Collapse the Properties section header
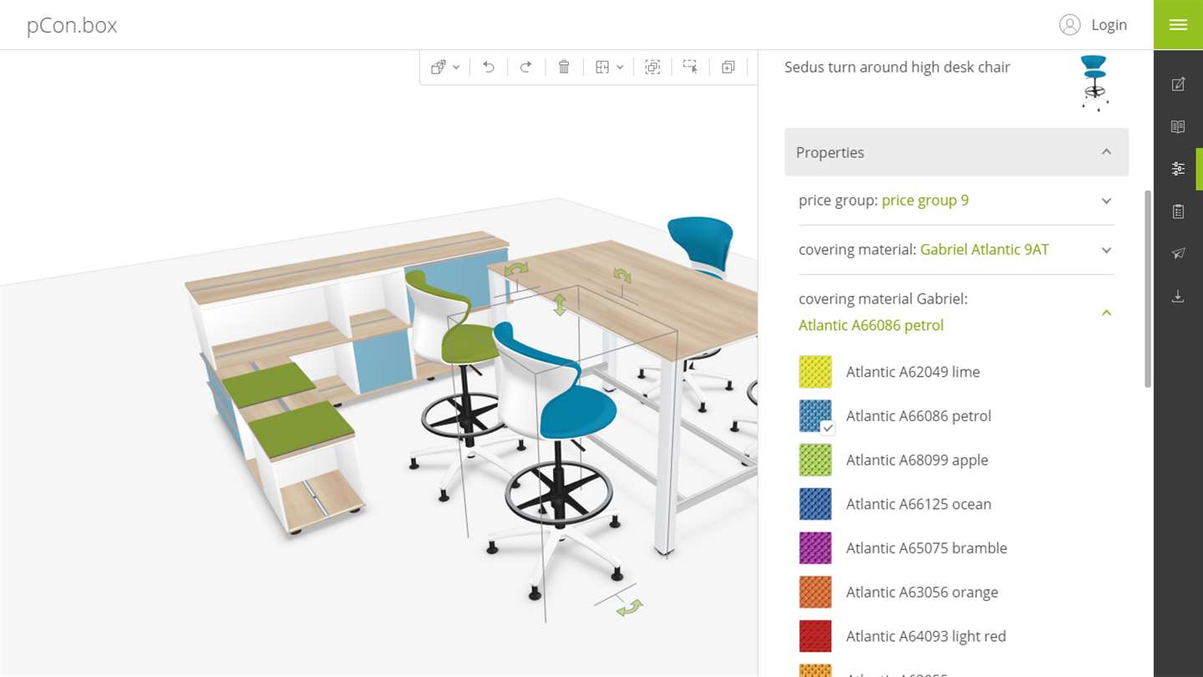Screen dimensions: 1203x677 tap(957, 152)
